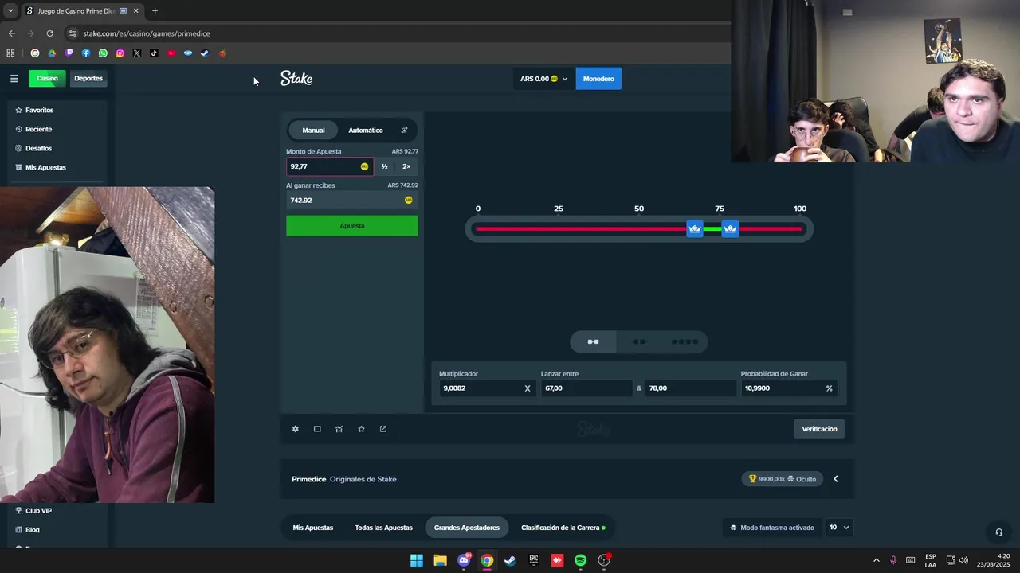This screenshot has height=573, width=1020.
Task: Click the Verificación button
Action: 819,429
